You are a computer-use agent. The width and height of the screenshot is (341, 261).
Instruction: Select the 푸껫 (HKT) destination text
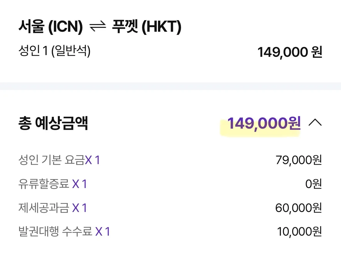pyautogui.click(x=146, y=27)
